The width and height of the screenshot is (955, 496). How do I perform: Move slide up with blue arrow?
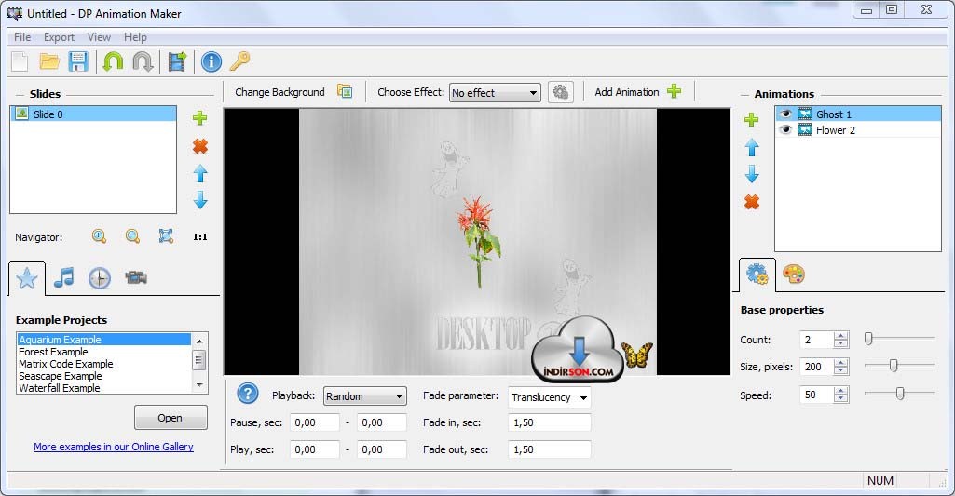coord(200,174)
